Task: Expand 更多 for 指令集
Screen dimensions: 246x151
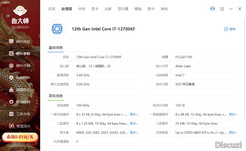Action: point(134,133)
